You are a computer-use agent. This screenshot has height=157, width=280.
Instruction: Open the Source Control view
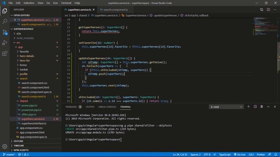pos(5,32)
